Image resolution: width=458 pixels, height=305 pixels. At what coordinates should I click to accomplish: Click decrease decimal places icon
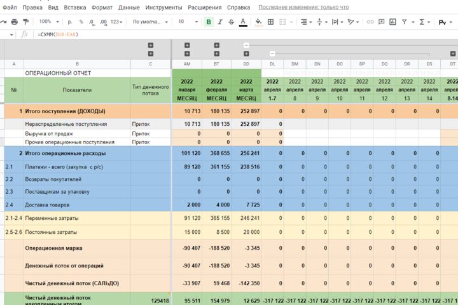tap(92, 22)
